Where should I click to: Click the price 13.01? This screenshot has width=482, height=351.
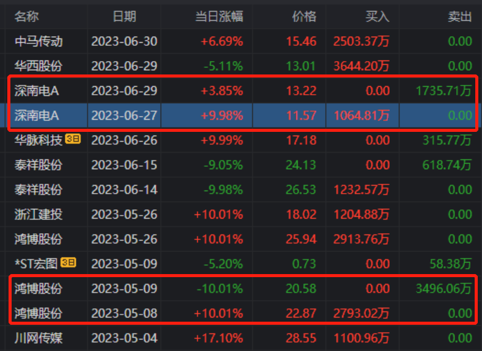[x=301, y=66]
